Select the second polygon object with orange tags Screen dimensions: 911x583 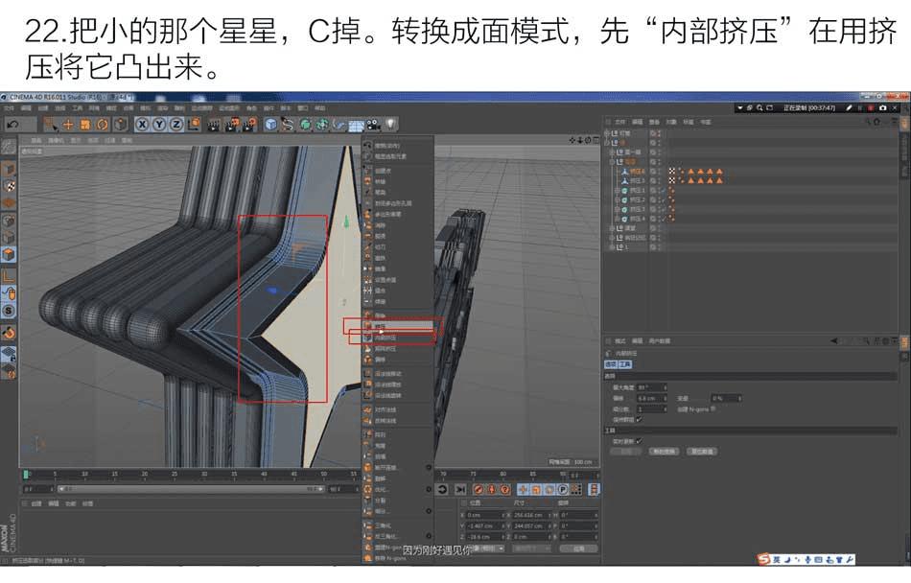[x=638, y=180]
